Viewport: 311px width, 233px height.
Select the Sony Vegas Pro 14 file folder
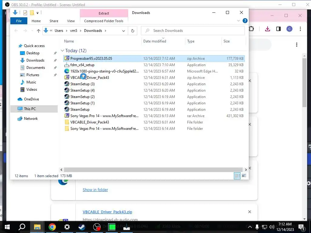click(154, 129)
